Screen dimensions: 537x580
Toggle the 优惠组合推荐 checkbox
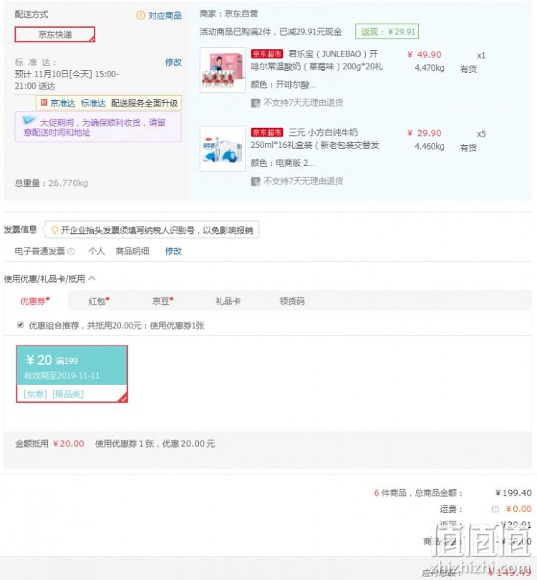point(20,325)
